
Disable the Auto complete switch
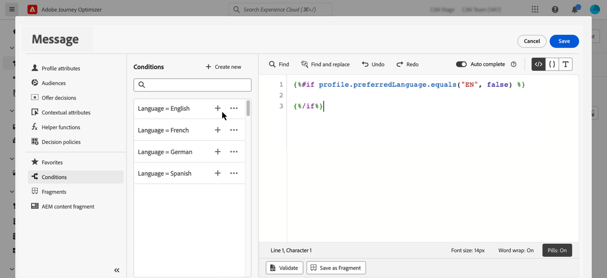click(x=461, y=64)
